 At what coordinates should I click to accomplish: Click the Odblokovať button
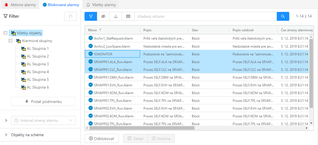click(101, 138)
